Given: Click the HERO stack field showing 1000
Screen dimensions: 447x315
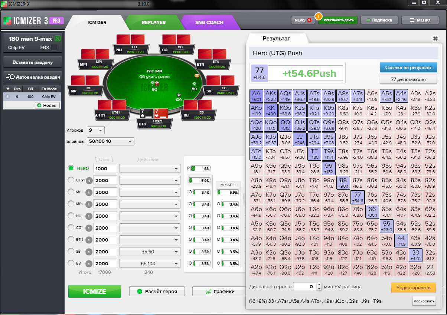Looking at the screenshot, I should (x=105, y=168).
